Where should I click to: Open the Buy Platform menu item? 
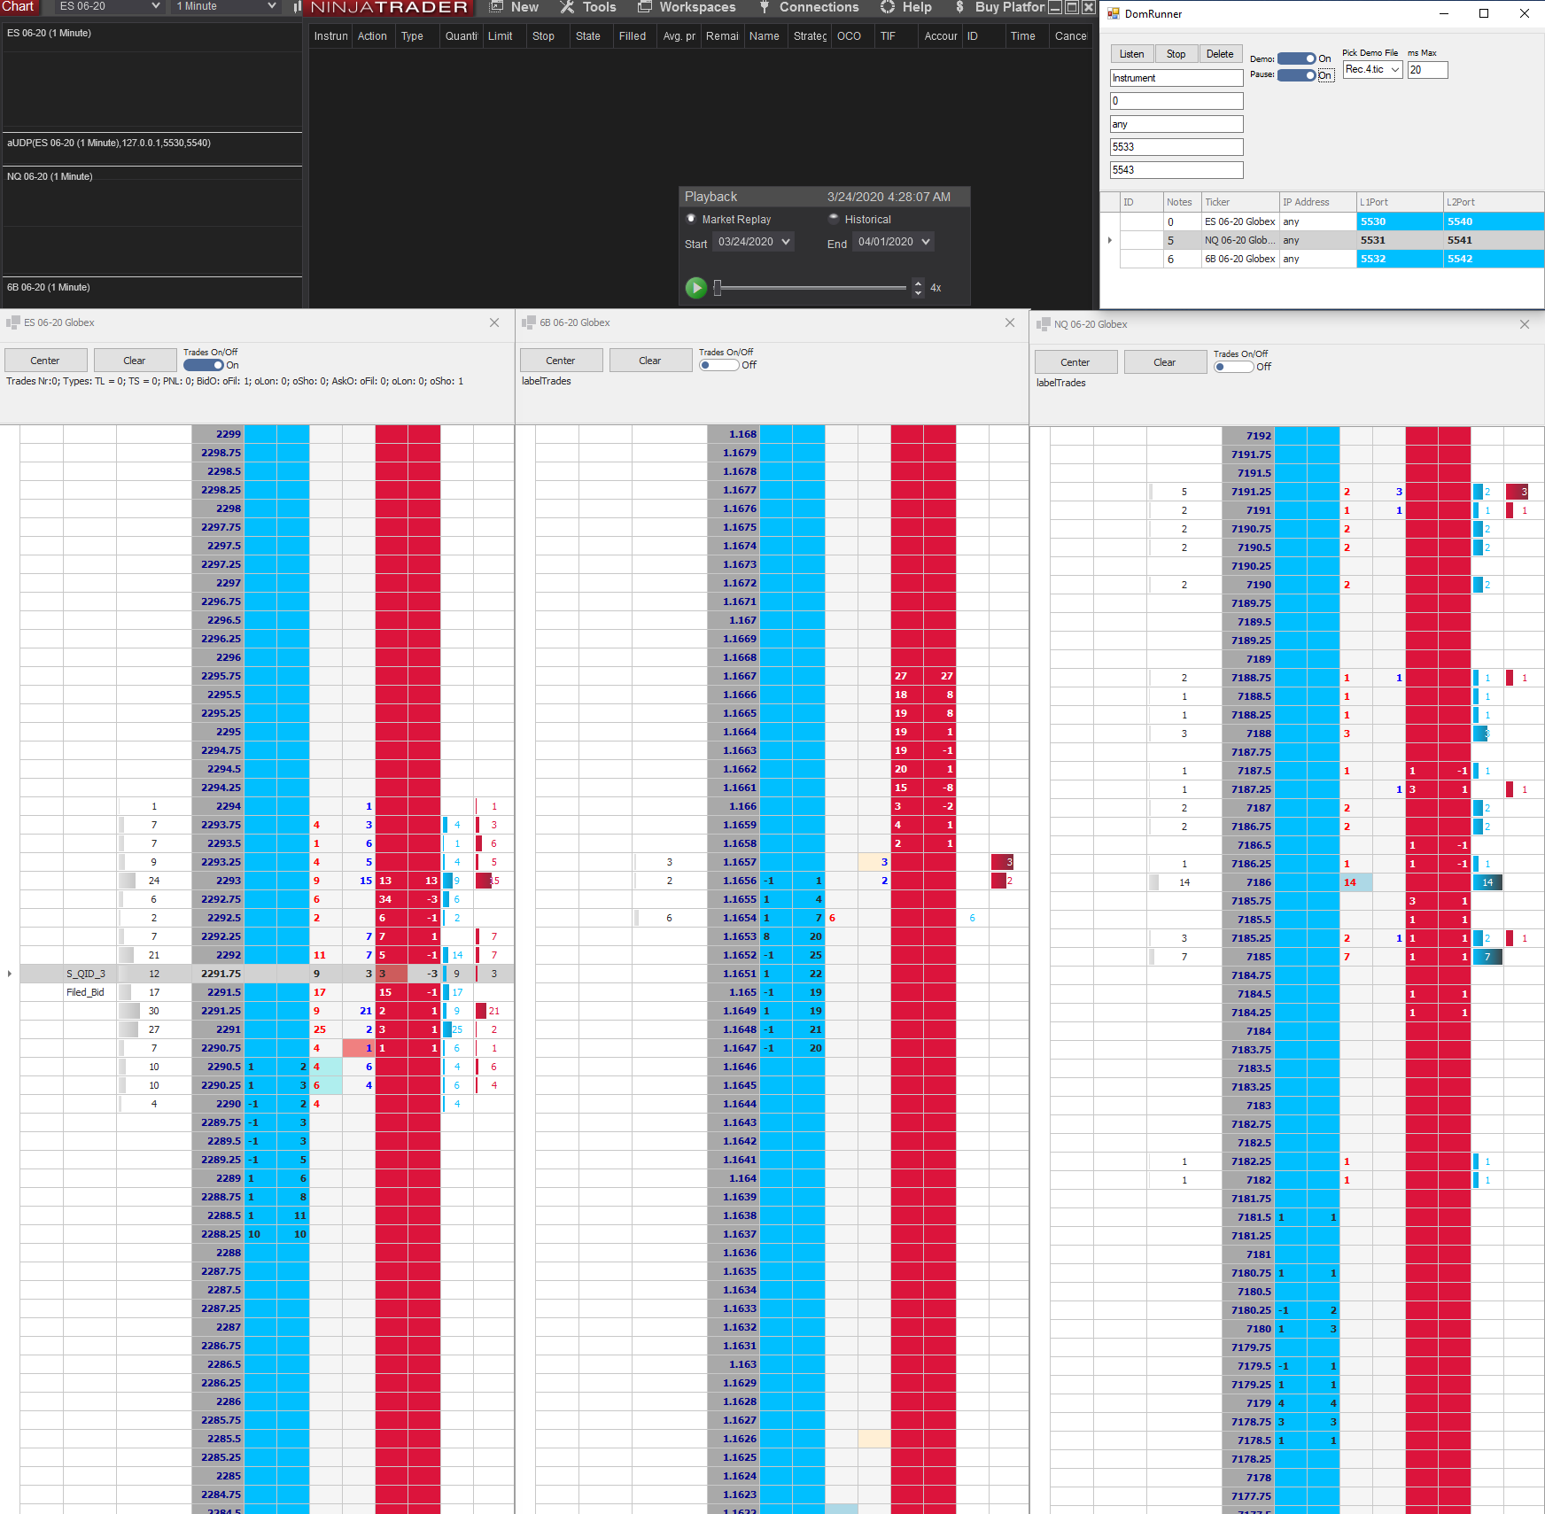point(1010,7)
